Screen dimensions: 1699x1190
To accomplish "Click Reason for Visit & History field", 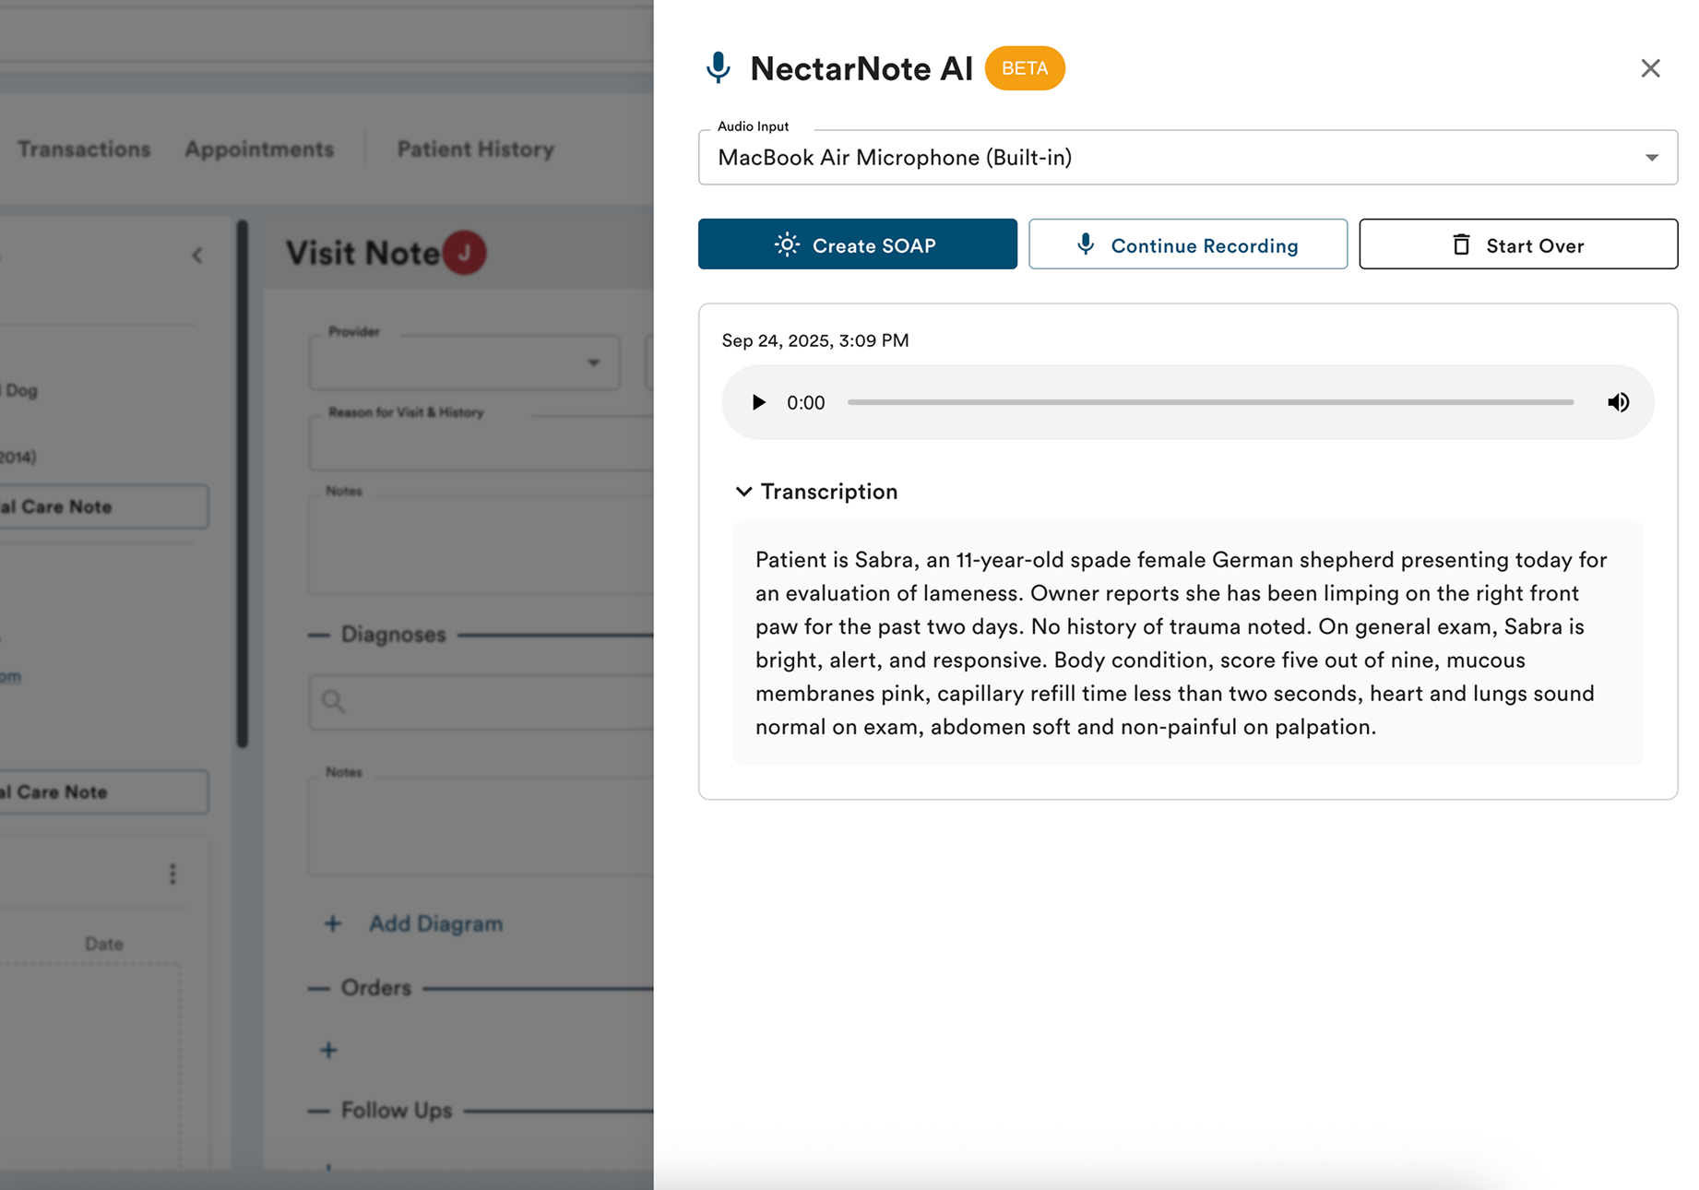I will coord(481,444).
